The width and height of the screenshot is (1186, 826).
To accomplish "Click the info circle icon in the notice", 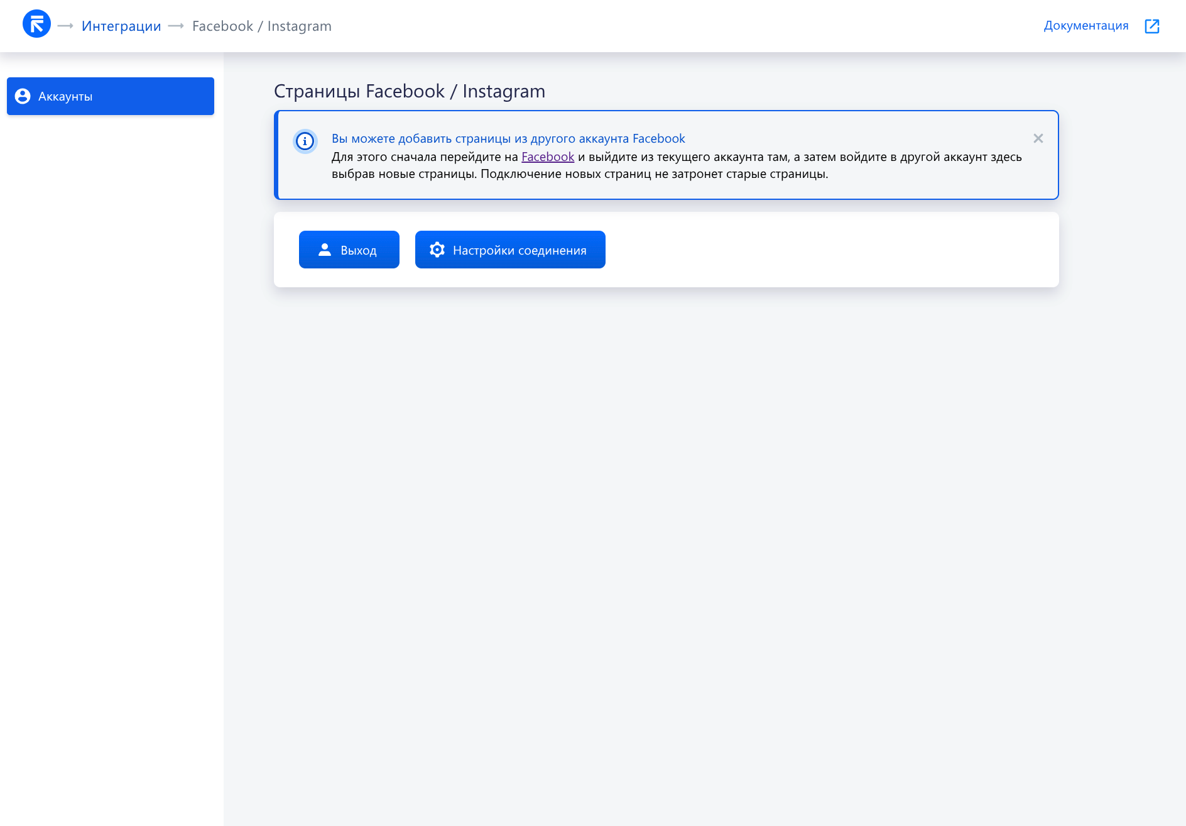I will tap(305, 141).
